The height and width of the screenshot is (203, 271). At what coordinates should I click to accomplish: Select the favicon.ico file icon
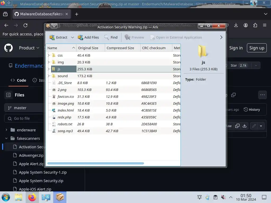[54, 96]
